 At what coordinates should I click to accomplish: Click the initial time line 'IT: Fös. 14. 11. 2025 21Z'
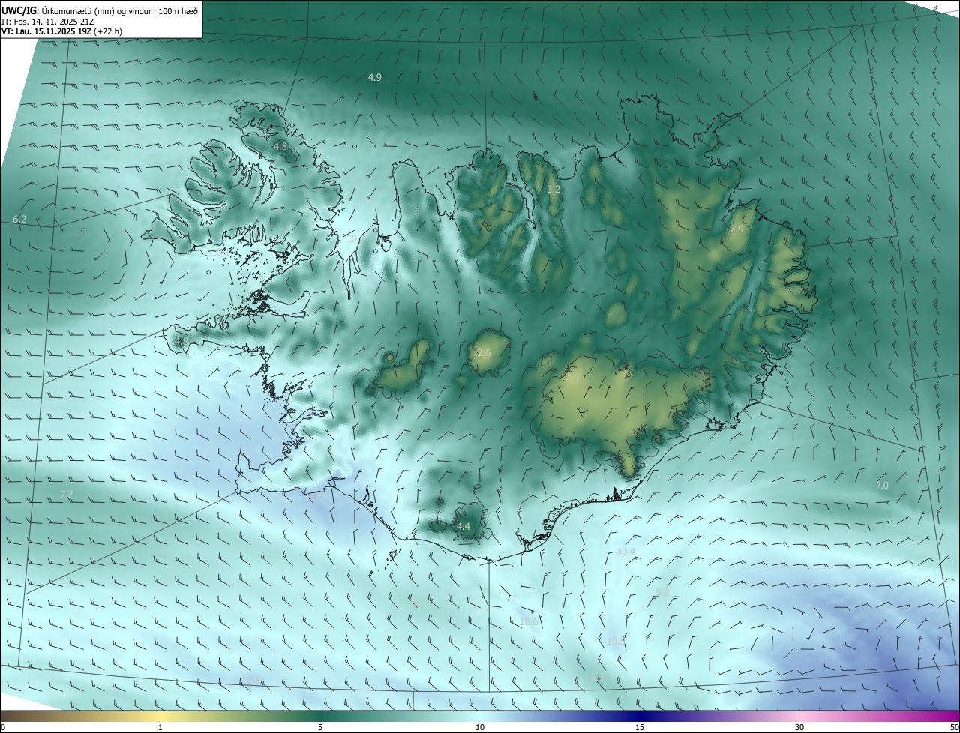pyautogui.click(x=47, y=21)
